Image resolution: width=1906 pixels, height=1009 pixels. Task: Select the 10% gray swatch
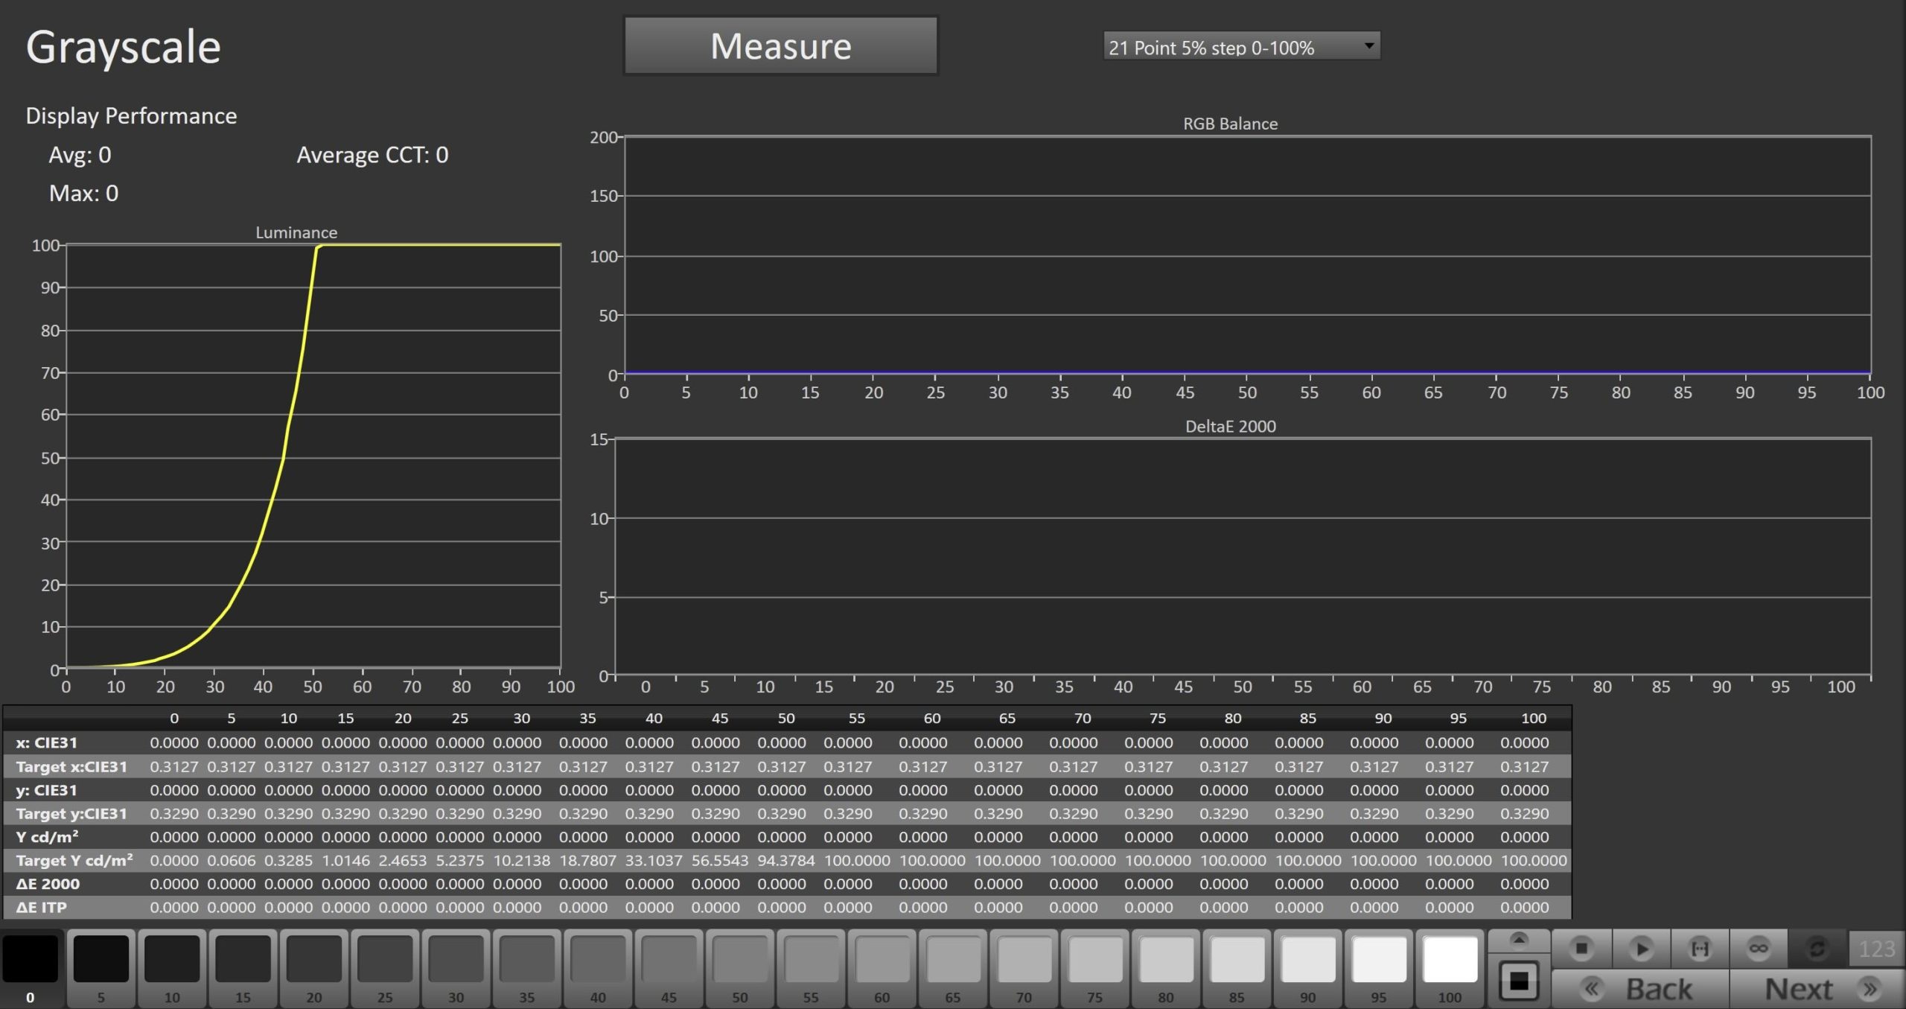click(x=172, y=968)
